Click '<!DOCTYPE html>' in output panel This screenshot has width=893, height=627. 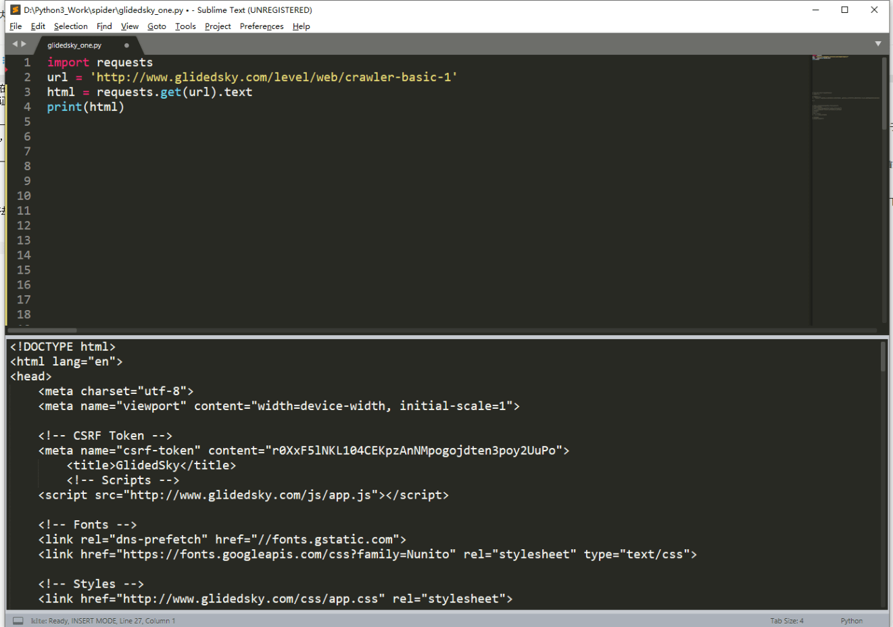point(63,347)
